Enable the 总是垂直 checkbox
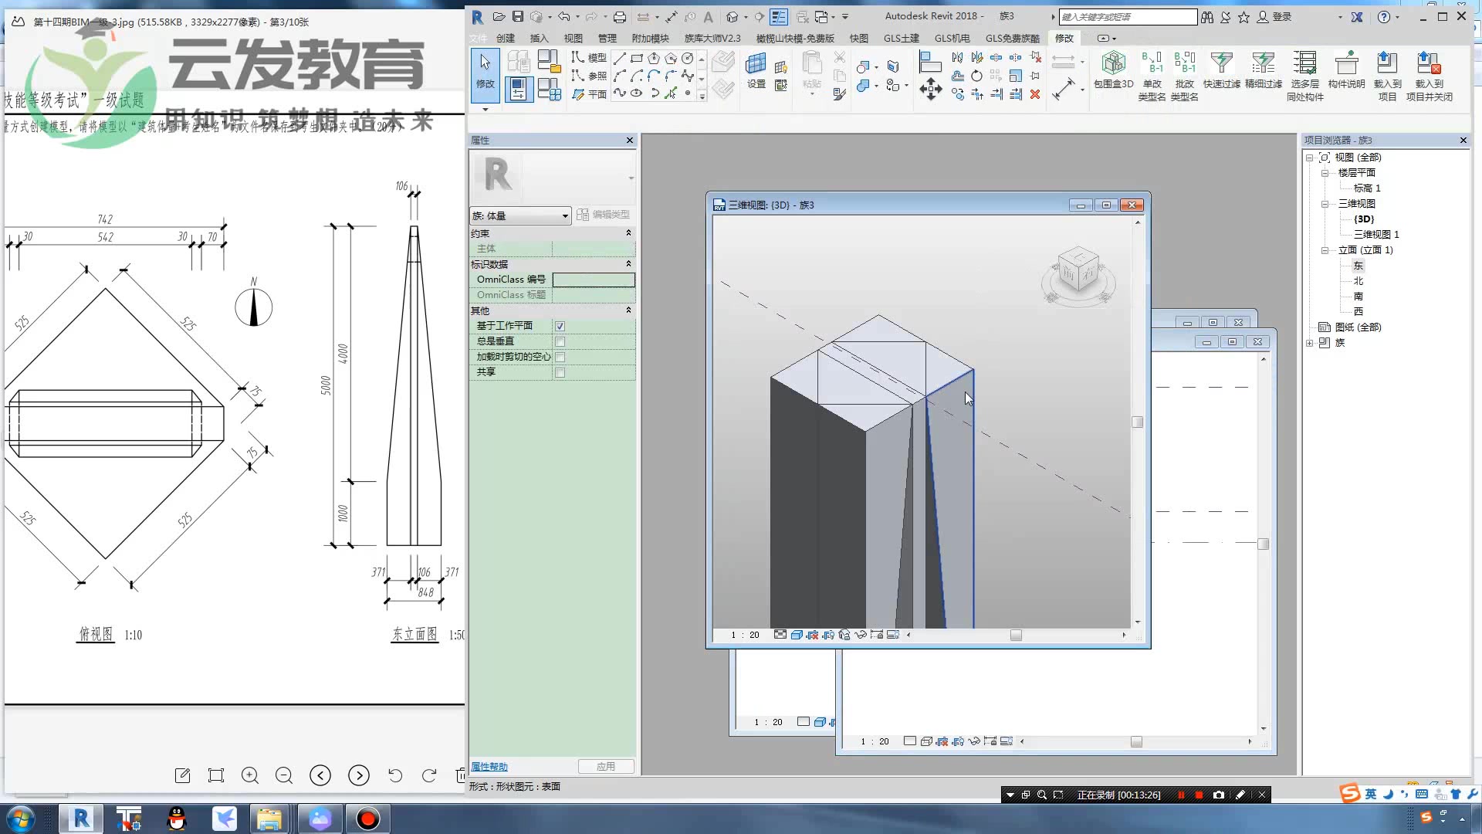 coord(560,341)
